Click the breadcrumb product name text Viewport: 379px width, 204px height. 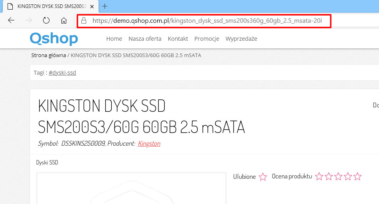tap(136, 55)
